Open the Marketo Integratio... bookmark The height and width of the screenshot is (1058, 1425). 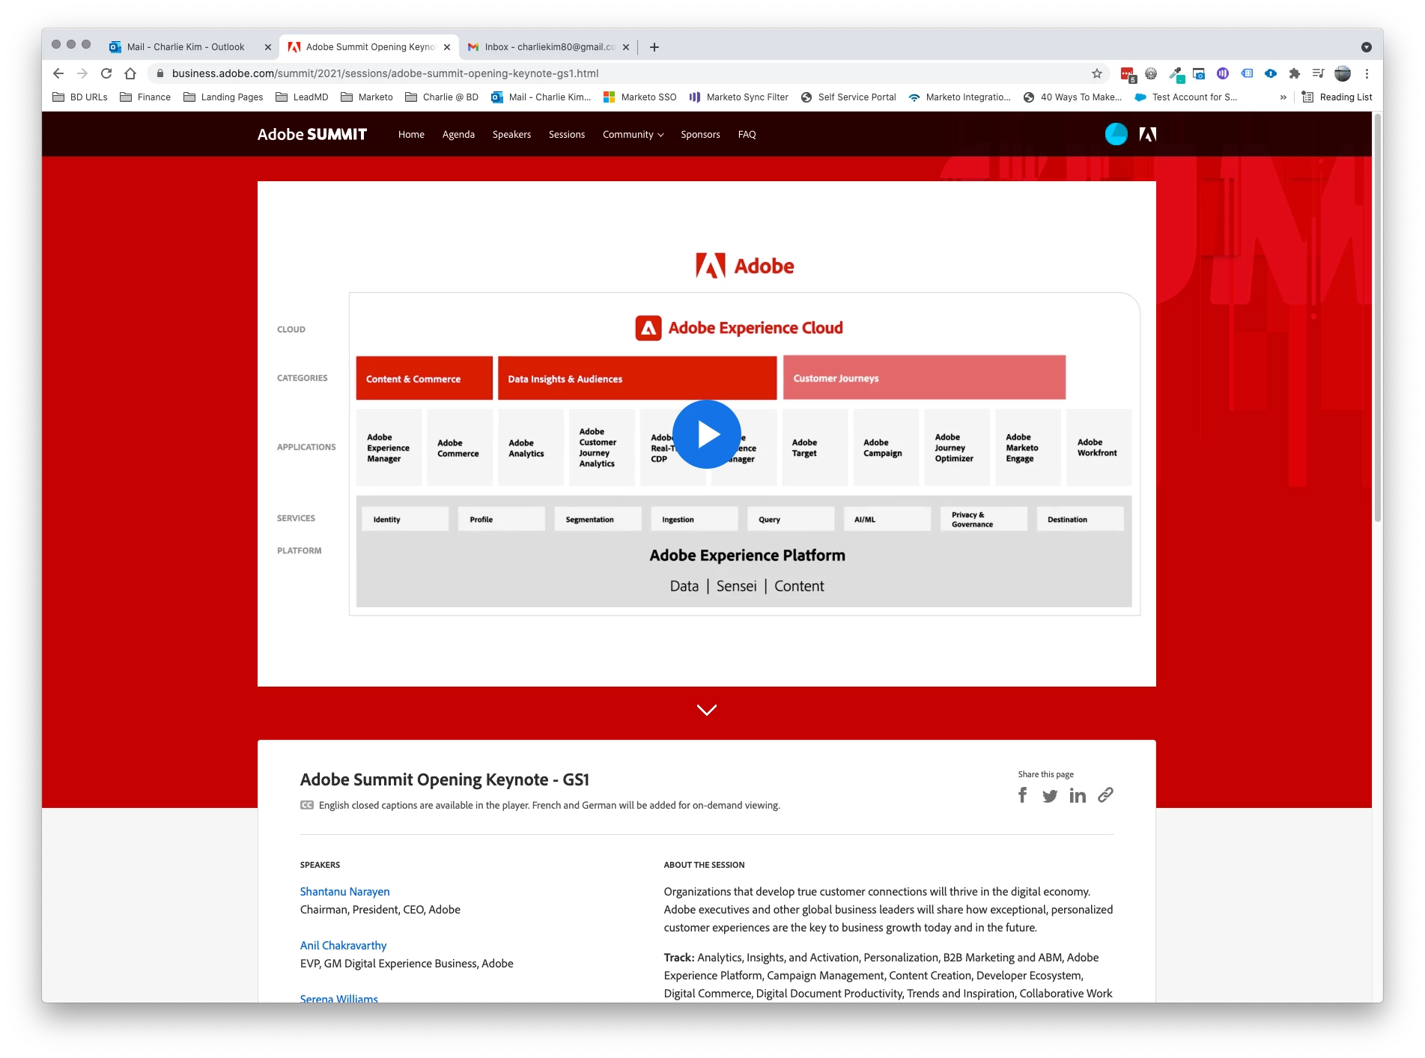point(959,97)
